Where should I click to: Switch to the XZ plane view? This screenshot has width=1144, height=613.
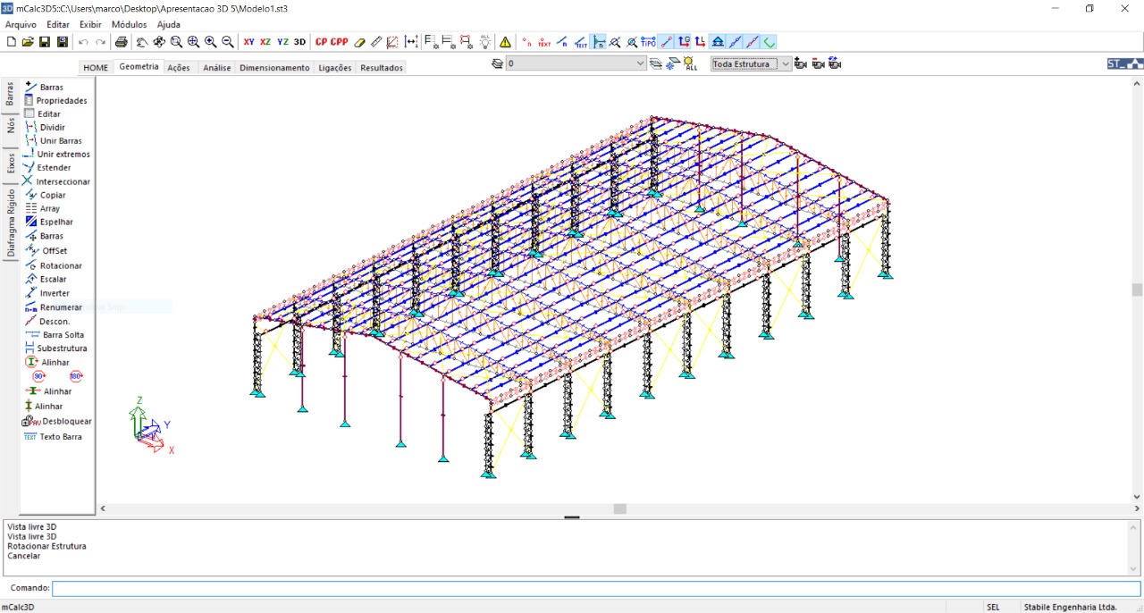coord(265,42)
